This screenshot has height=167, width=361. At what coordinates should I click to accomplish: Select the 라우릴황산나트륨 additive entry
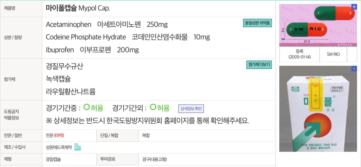[x=71, y=91]
